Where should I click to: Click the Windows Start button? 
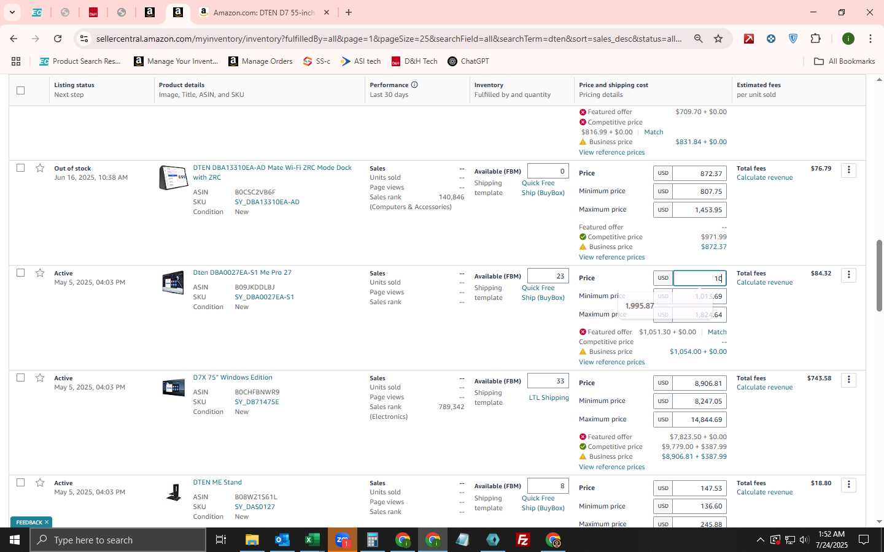tap(15, 540)
